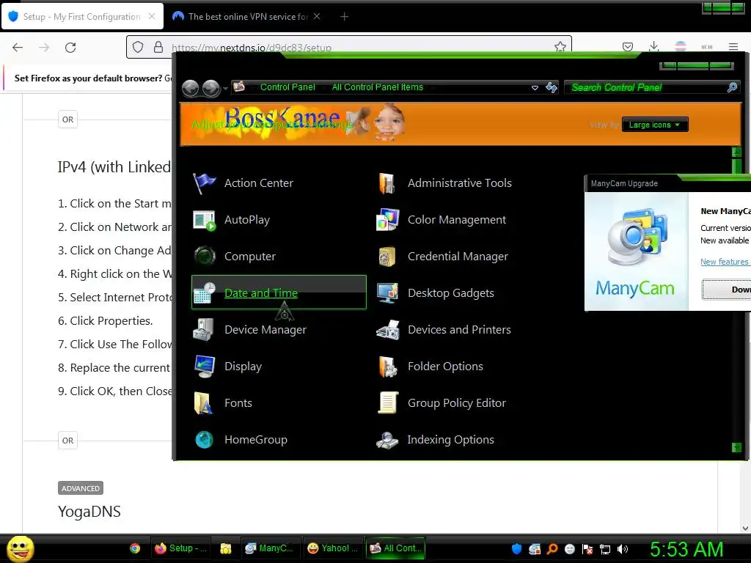Open Desktop Gadgets icon
751x563 pixels.
(x=387, y=292)
